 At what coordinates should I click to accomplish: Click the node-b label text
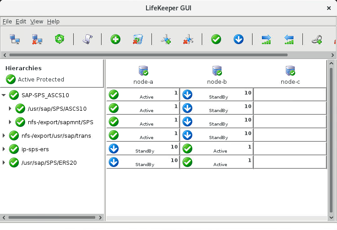click(217, 82)
